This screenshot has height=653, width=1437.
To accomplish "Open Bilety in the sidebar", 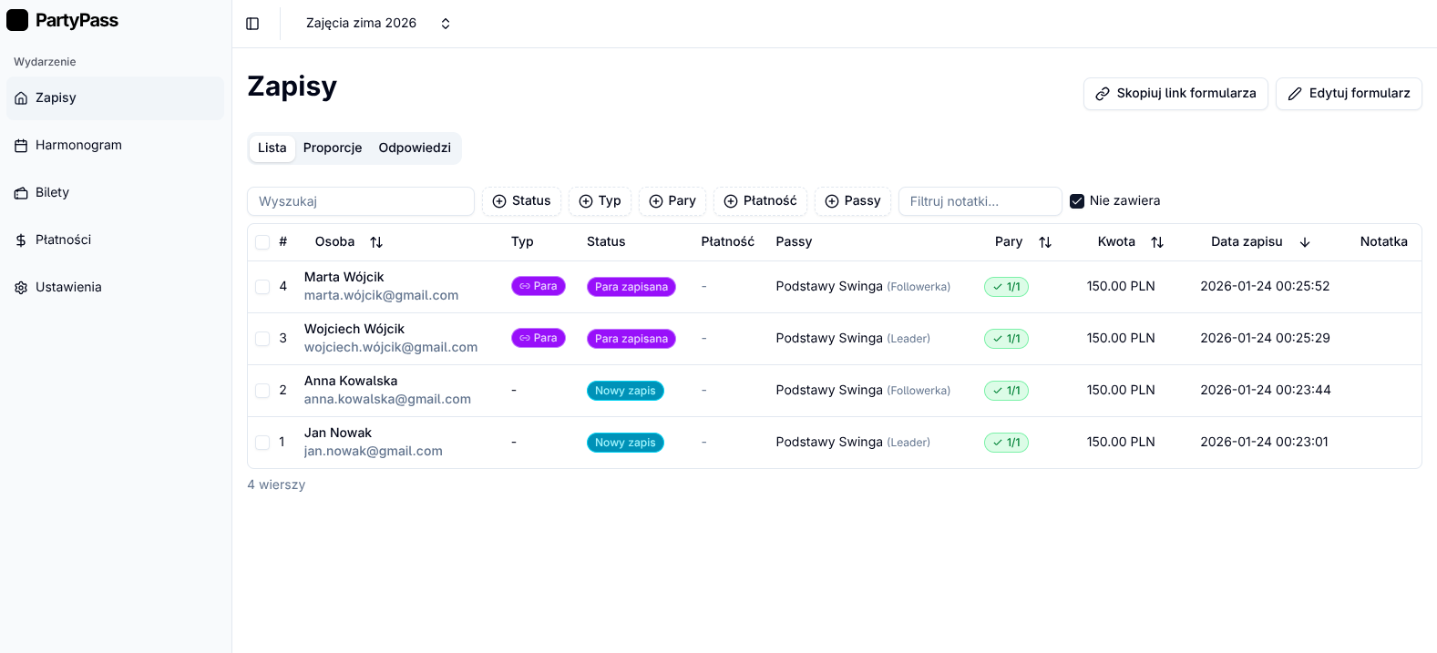I will pos(115,193).
